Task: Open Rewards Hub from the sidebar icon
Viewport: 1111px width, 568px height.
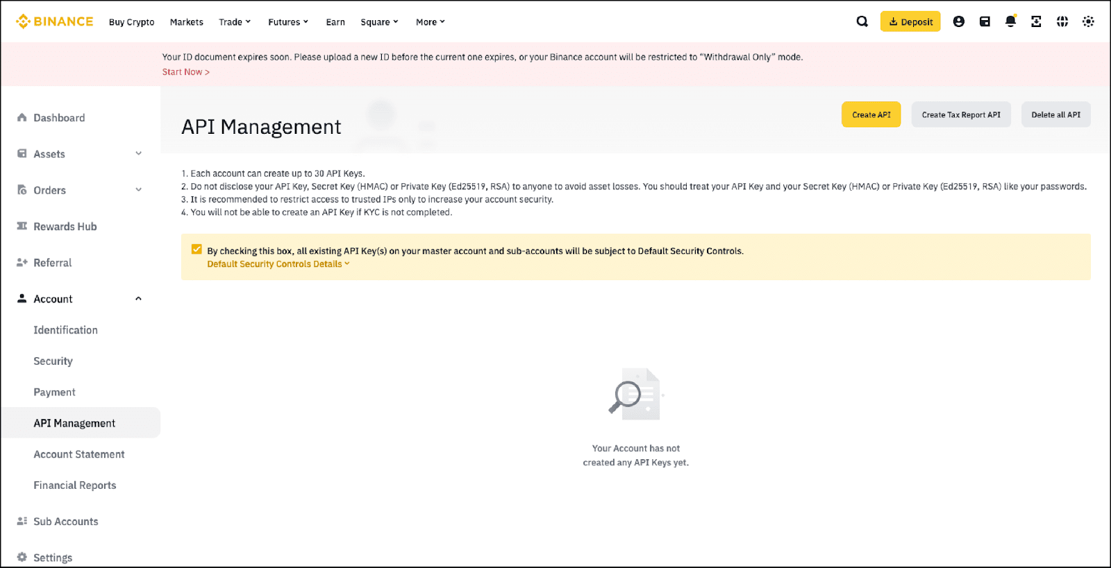Action: (22, 226)
